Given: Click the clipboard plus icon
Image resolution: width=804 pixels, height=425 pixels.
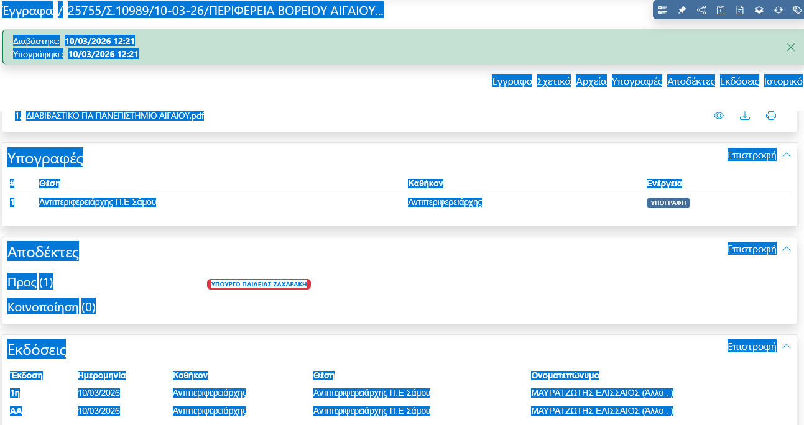Looking at the screenshot, I should 721,10.
